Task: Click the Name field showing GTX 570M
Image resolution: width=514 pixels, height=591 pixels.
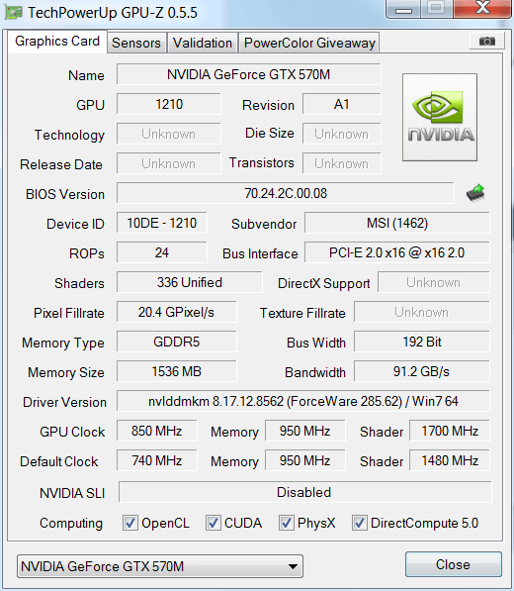Action: (249, 74)
